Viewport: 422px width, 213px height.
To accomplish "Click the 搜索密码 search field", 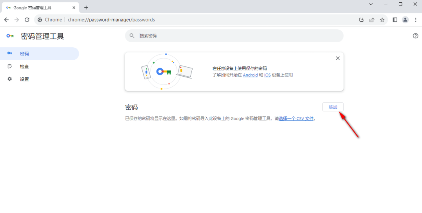I will 234,36.
